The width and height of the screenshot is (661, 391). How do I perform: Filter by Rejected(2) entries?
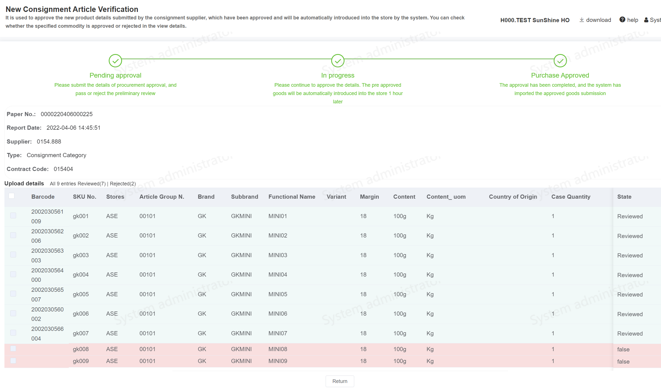click(123, 184)
